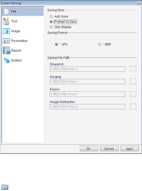Click the thermometer Parameters icon
The height and width of the screenshot is (191, 142).
coord(6,41)
